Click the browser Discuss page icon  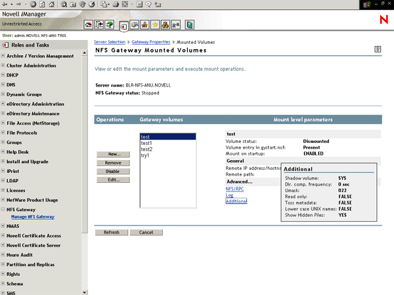click(139, 5)
